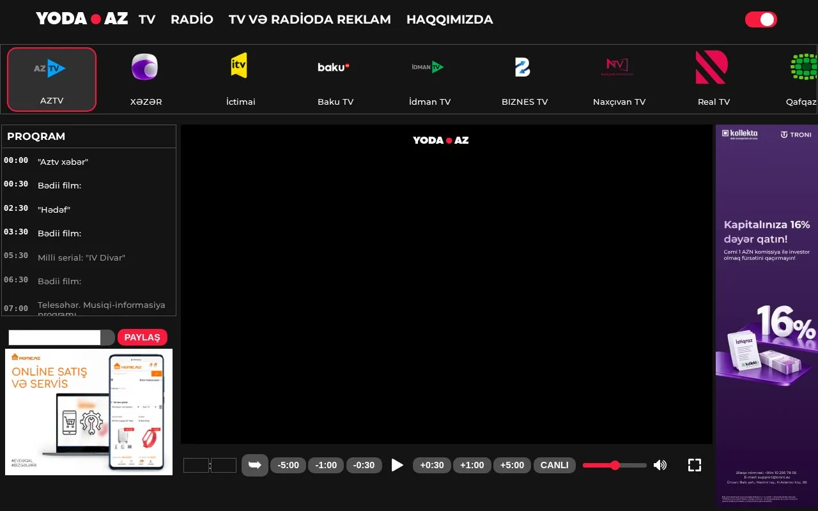Image resolution: width=818 pixels, height=511 pixels.
Task: Choose the Baku TV channel
Action: coord(335,79)
